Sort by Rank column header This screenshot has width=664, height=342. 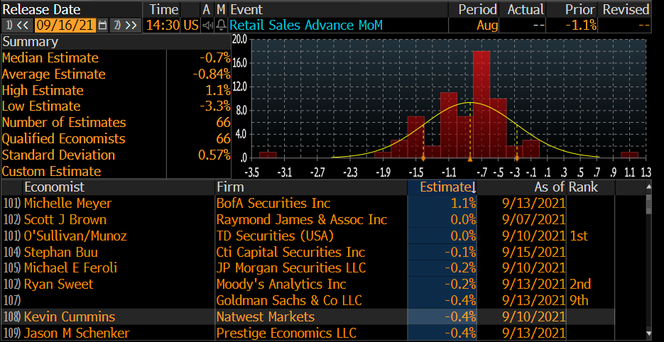point(583,187)
